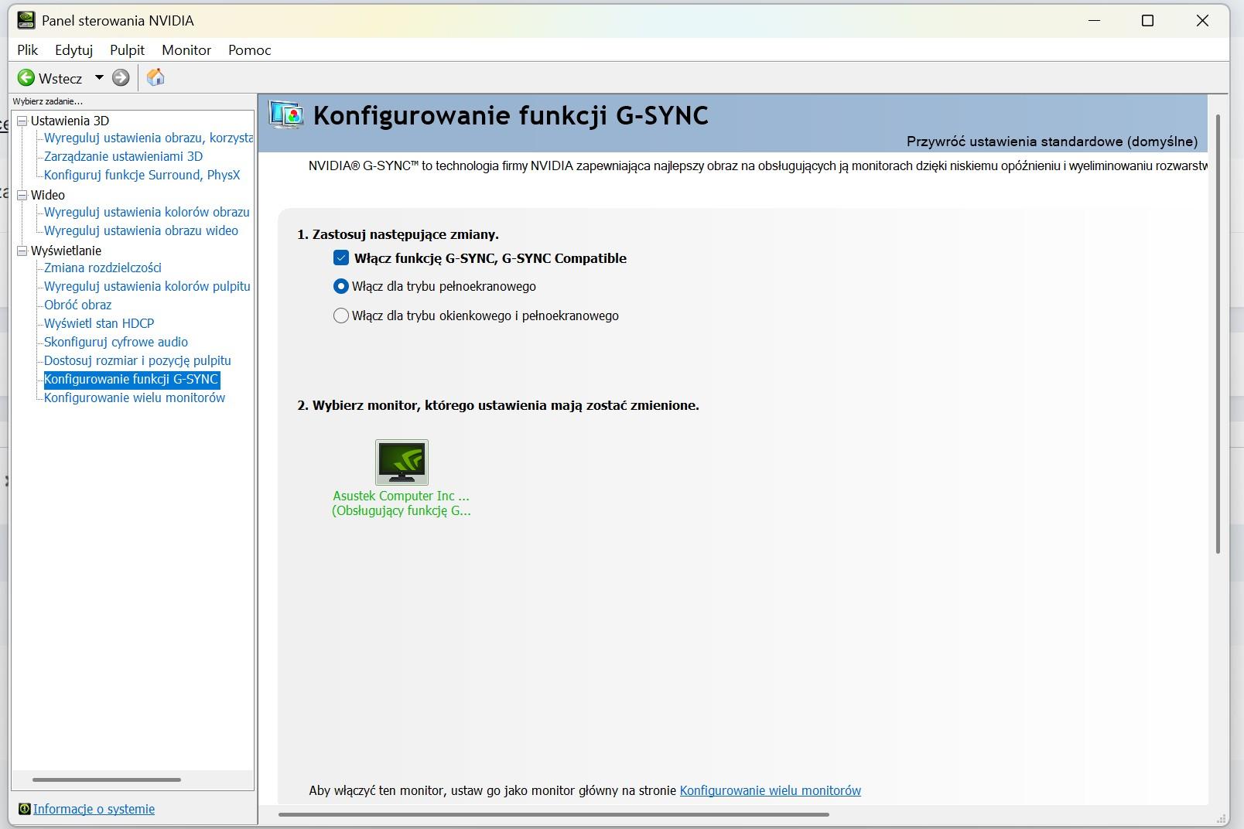Image resolution: width=1244 pixels, height=829 pixels.
Task: Click the system information icon
Action: 24,809
